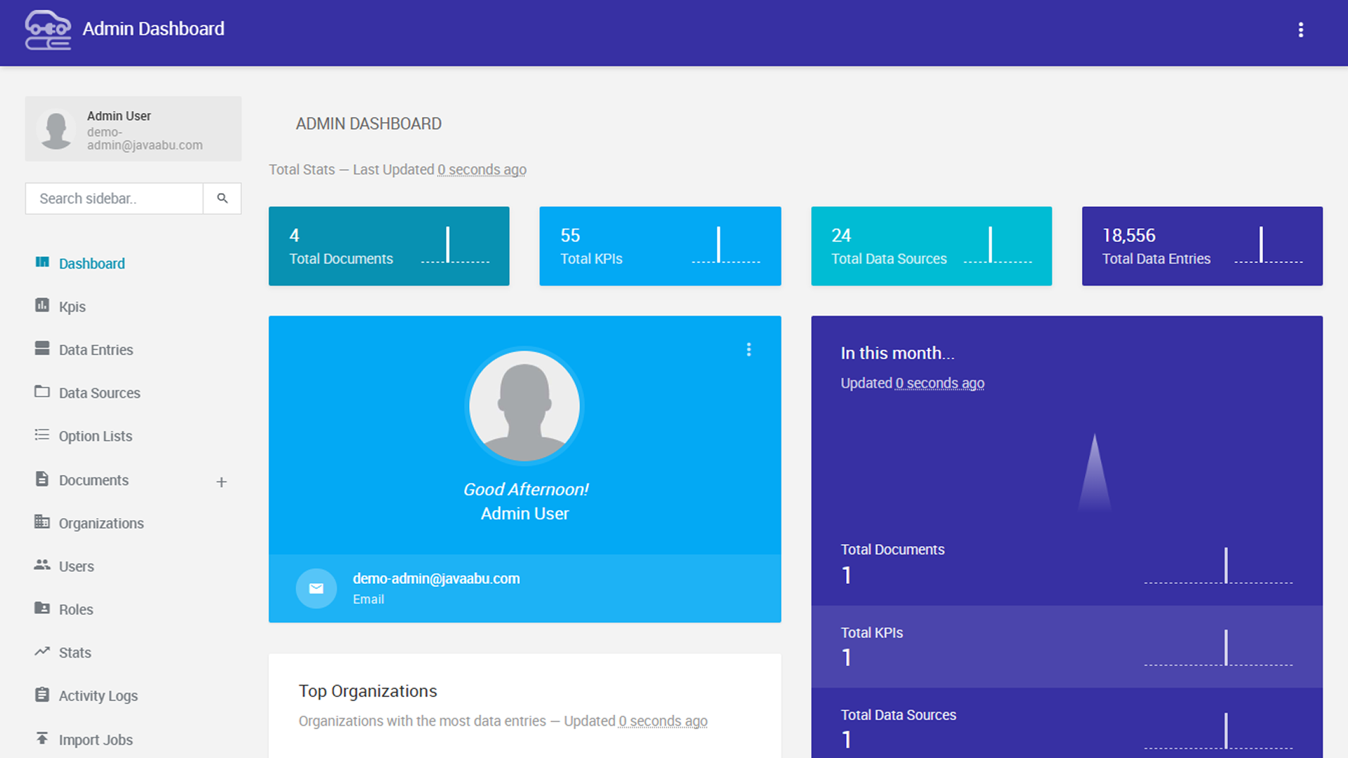Click the Search sidebar input field

[x=114, y=199]
